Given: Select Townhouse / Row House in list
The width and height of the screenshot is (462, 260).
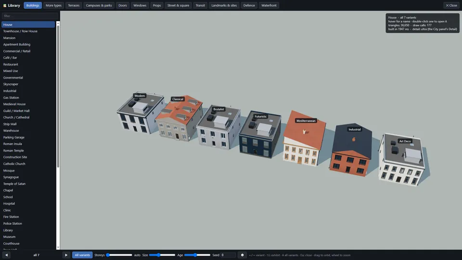Looking at the screenshot, I should [x=28, y=31].
